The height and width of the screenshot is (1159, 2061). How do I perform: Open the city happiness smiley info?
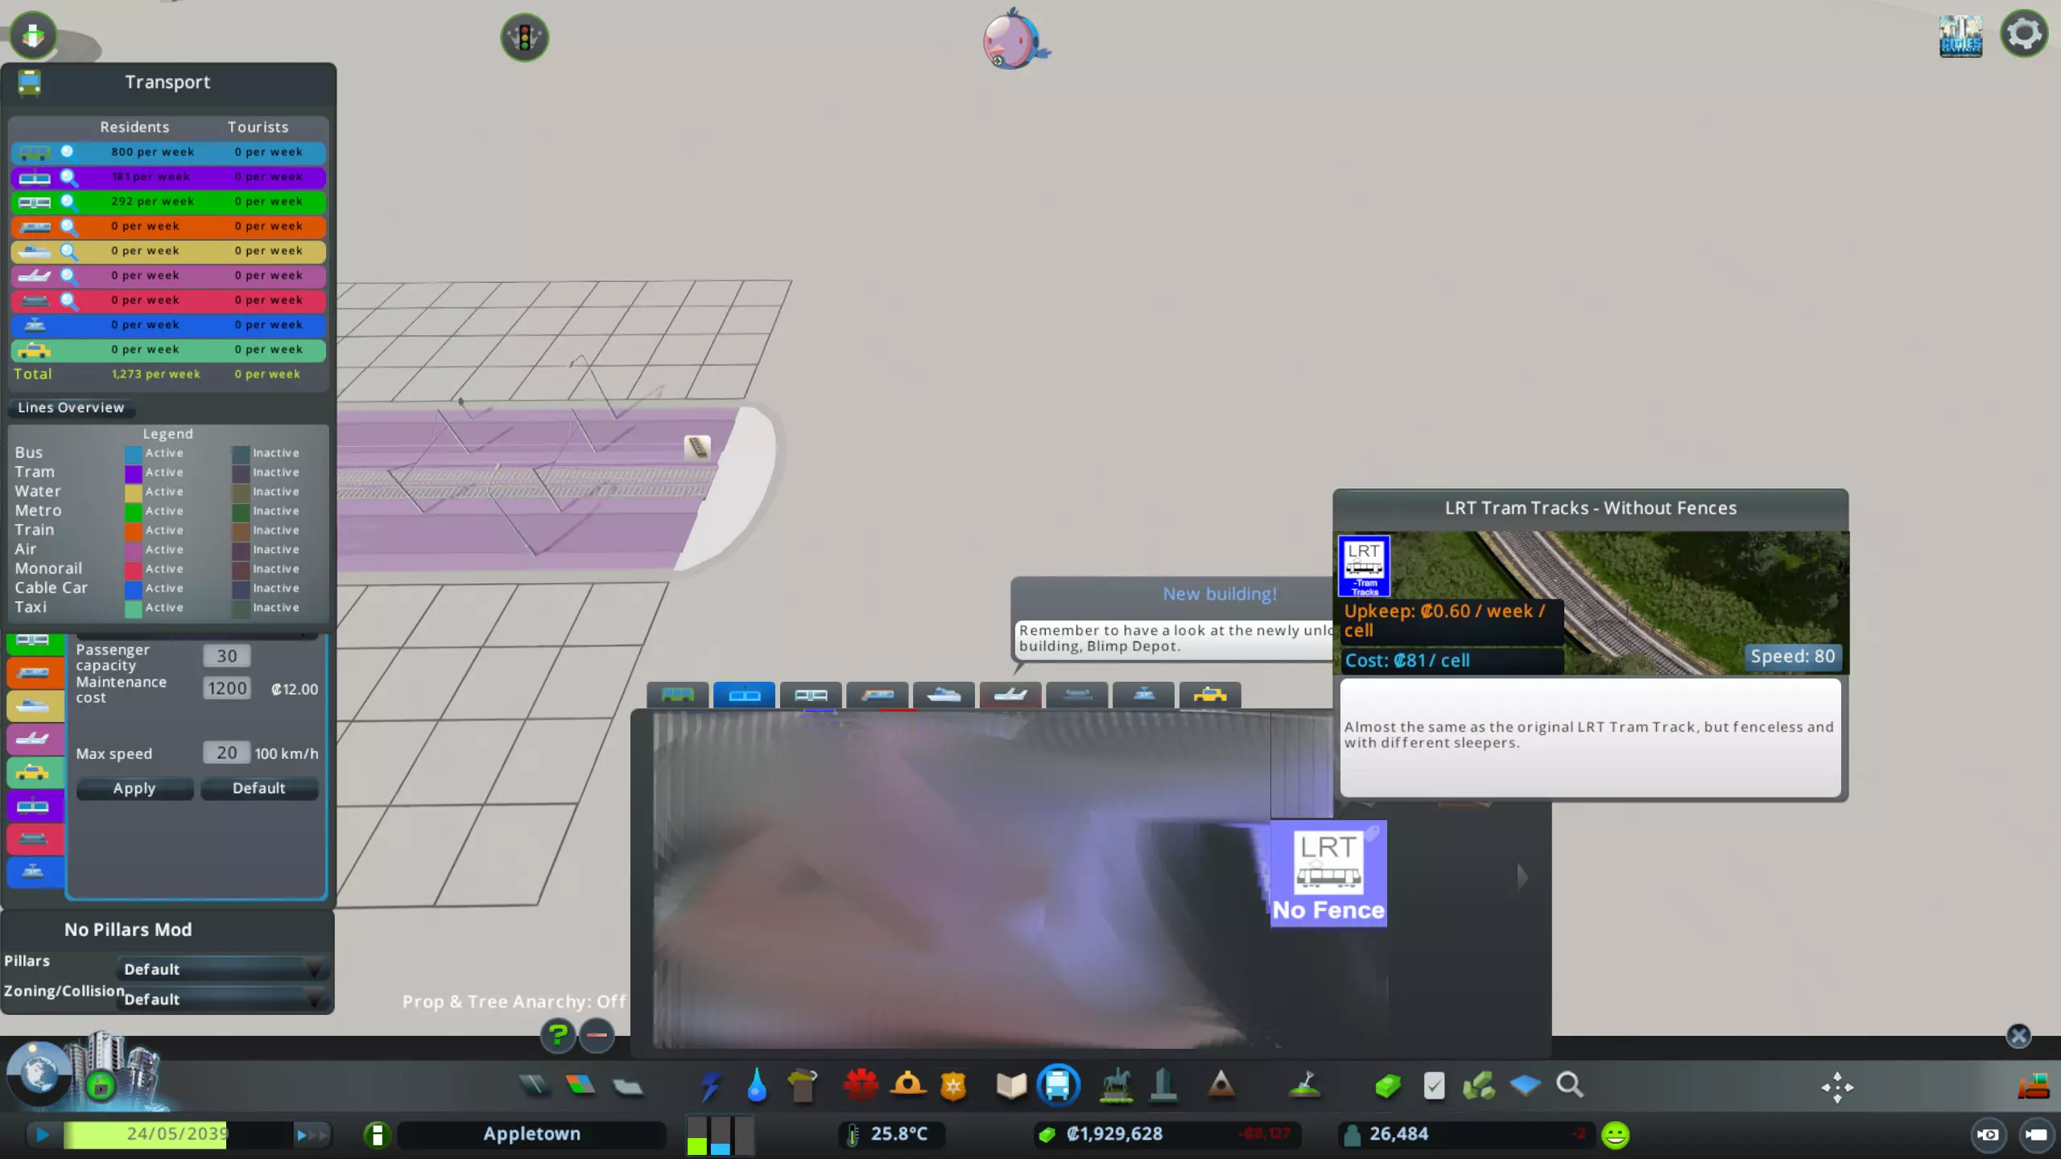pyautogui.click(x=1615, y=1135)
